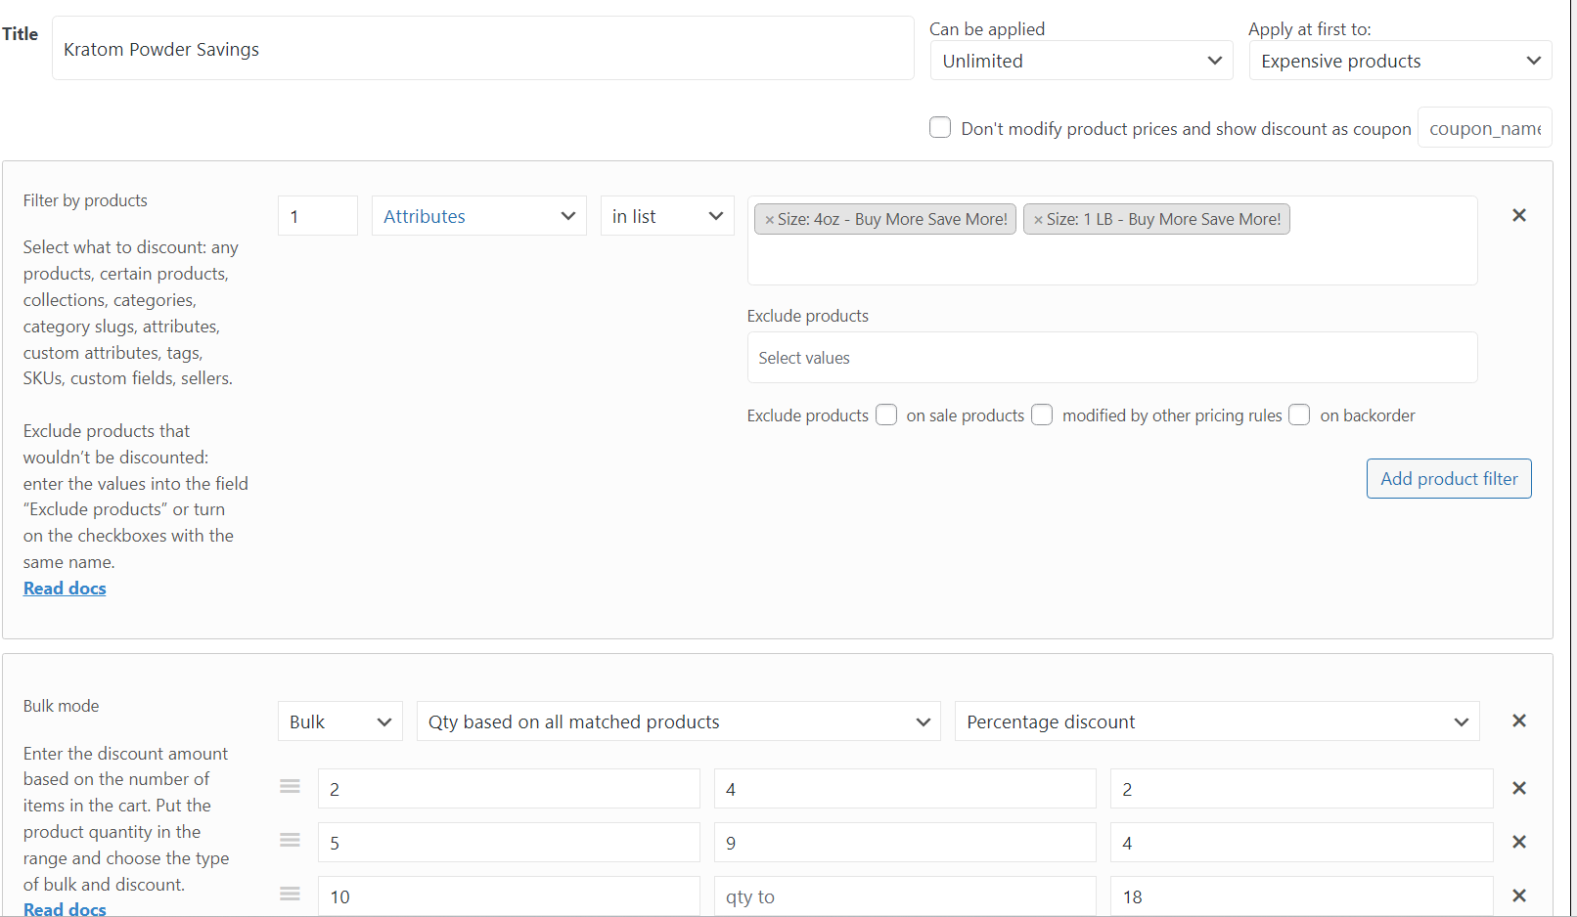This screenshot has width=1577, height=917.
Task: Click the product filter quantity field showing 1
Action: tap(318, 216)
